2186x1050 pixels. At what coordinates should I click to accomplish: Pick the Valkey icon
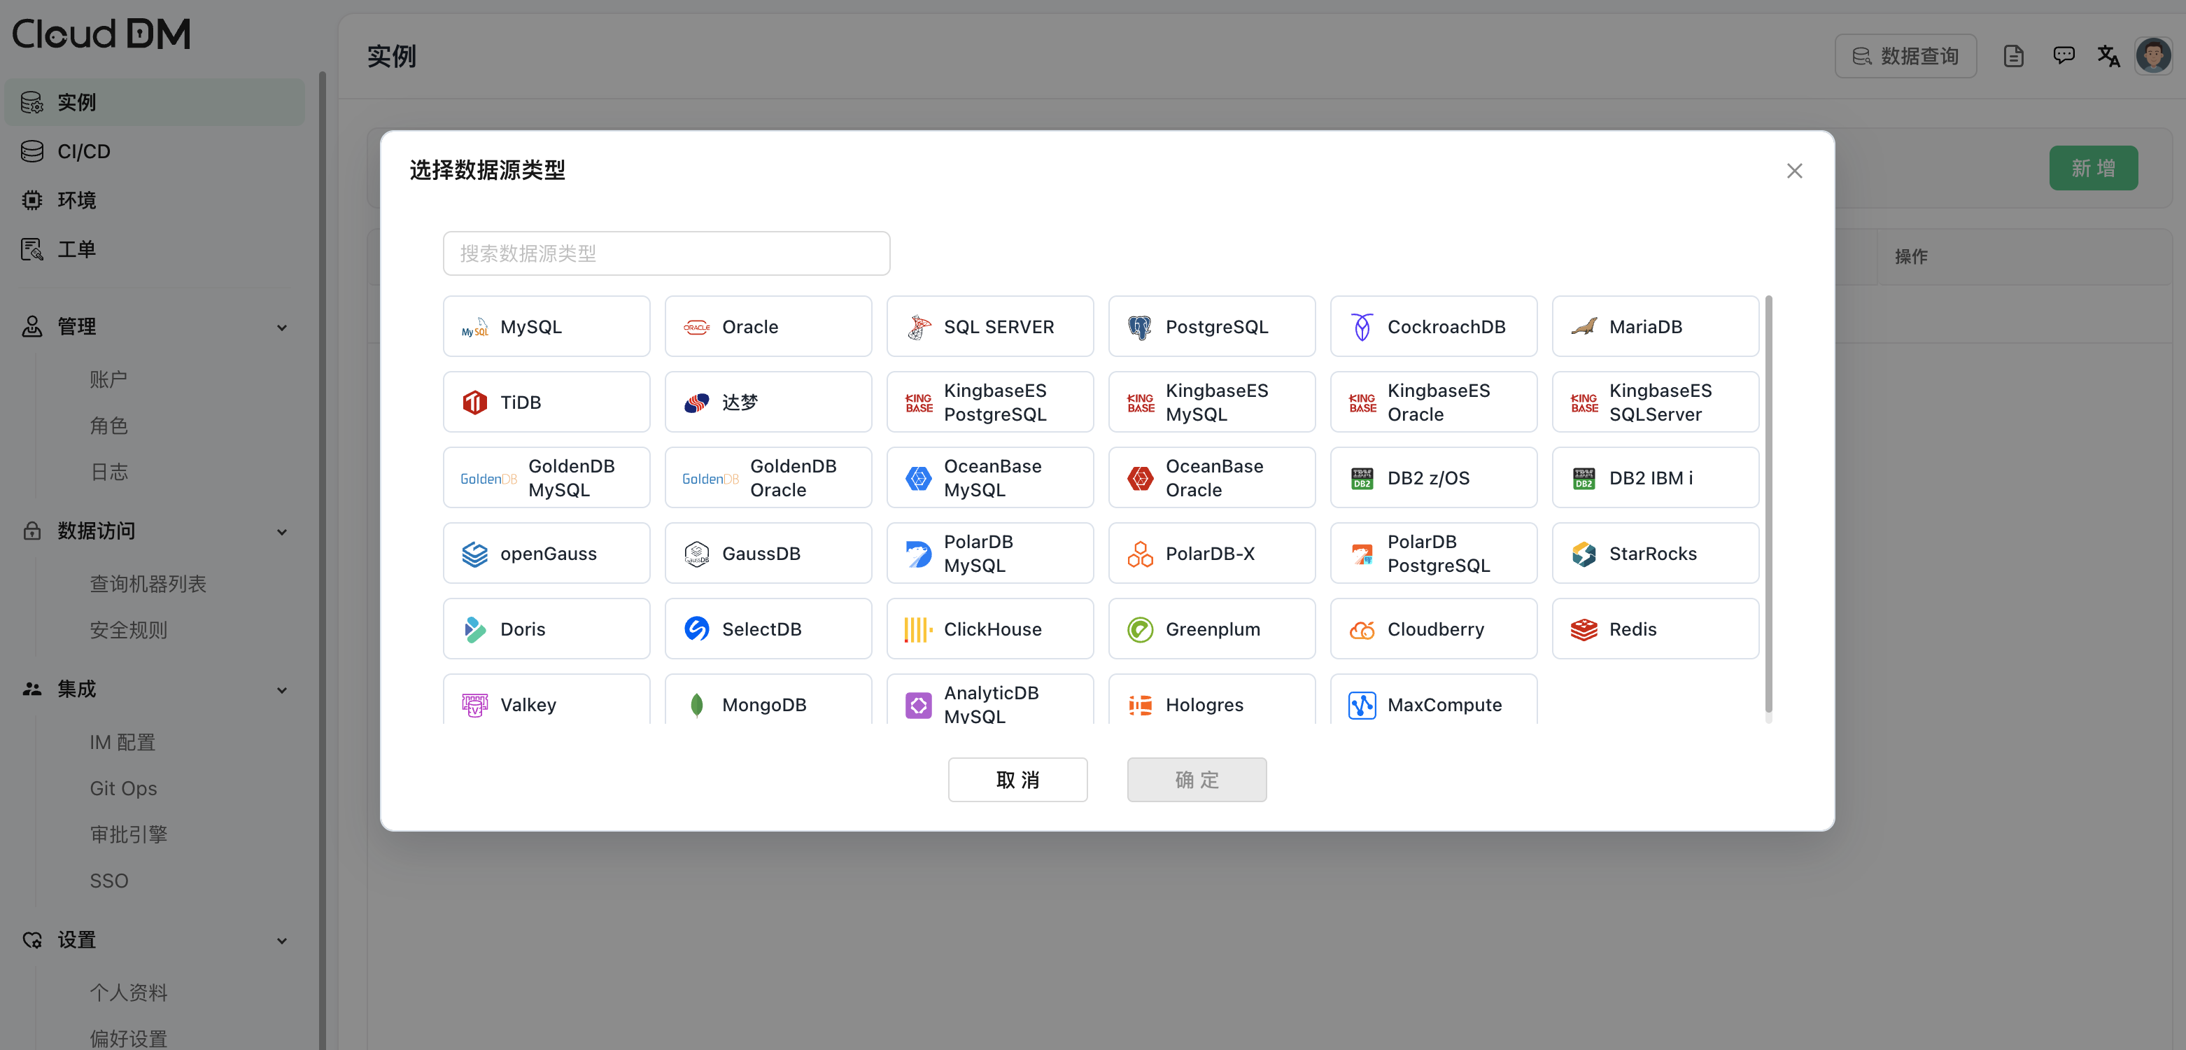(x=474, y=706)
